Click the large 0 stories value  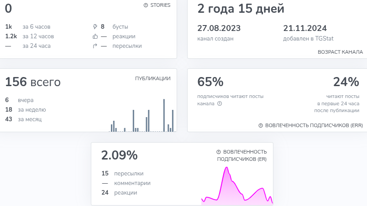point(8,9)
